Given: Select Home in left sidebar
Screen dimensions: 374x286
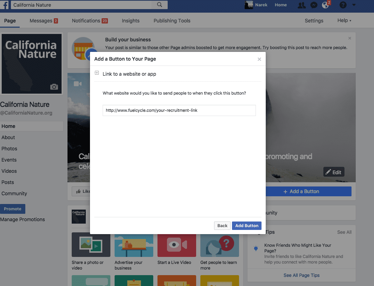Looking at the screenshot, I should point(32,126).
